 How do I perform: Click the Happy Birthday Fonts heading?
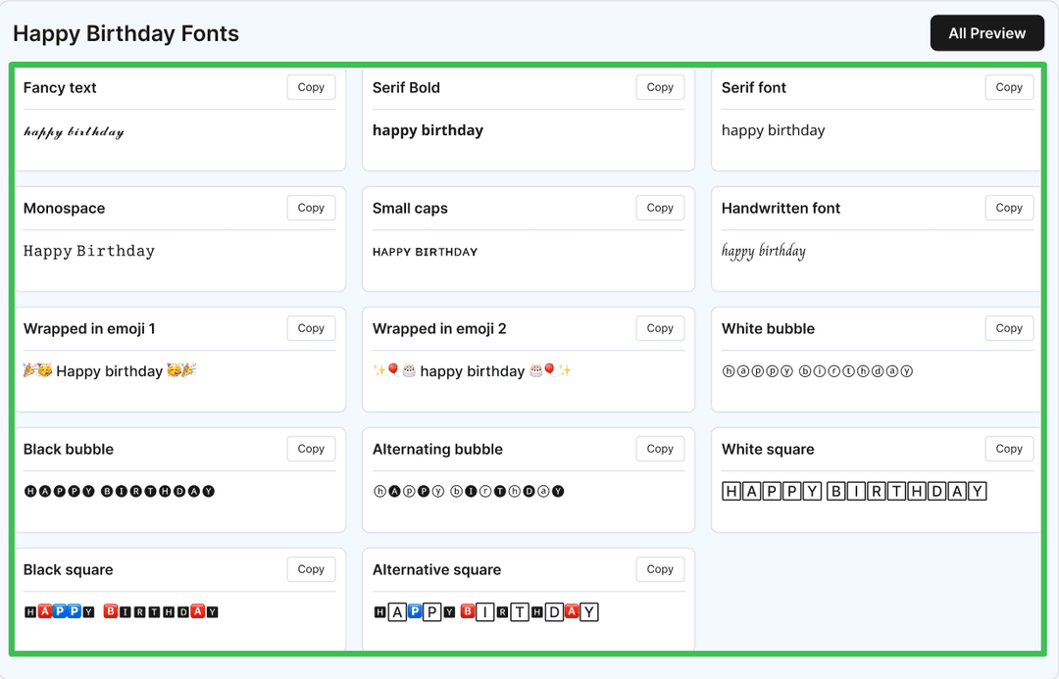point(126,33)
